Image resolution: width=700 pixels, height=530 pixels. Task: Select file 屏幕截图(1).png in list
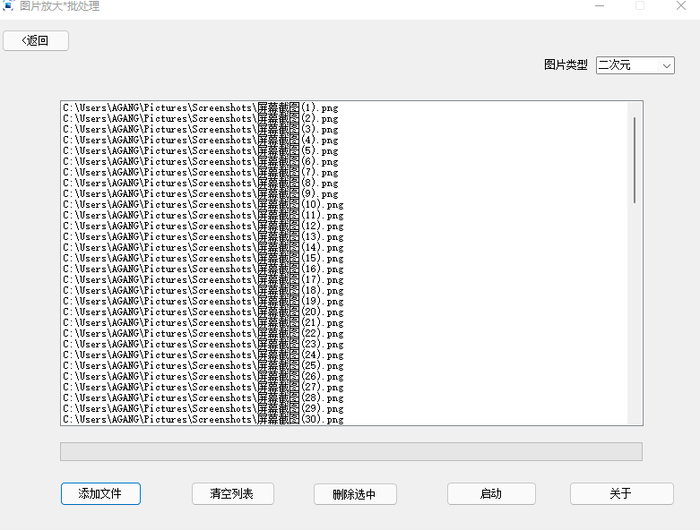coord(202,107)
